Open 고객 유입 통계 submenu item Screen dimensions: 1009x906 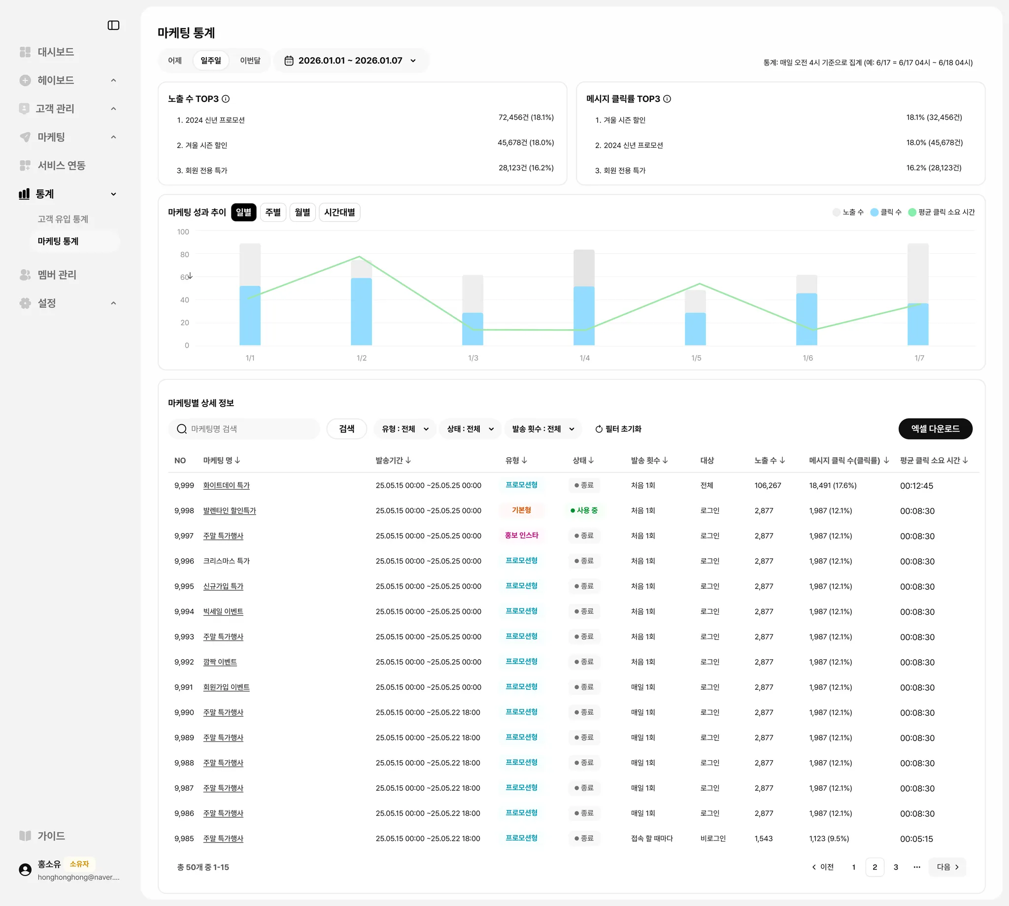click(x=63, y=219)
